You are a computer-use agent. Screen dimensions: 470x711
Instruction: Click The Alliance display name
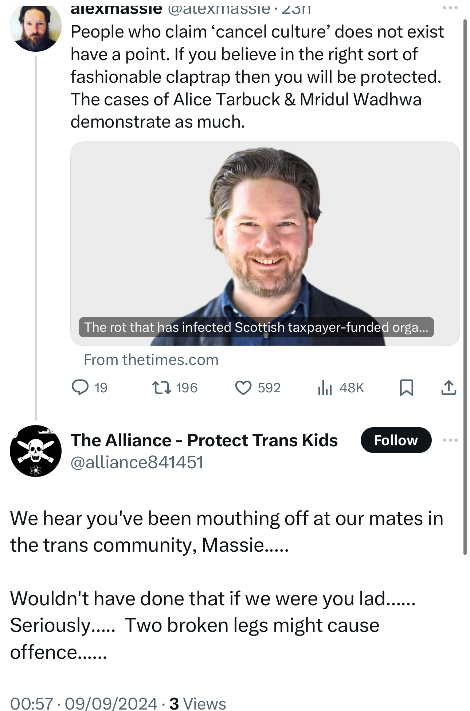(x=204, y=440)
